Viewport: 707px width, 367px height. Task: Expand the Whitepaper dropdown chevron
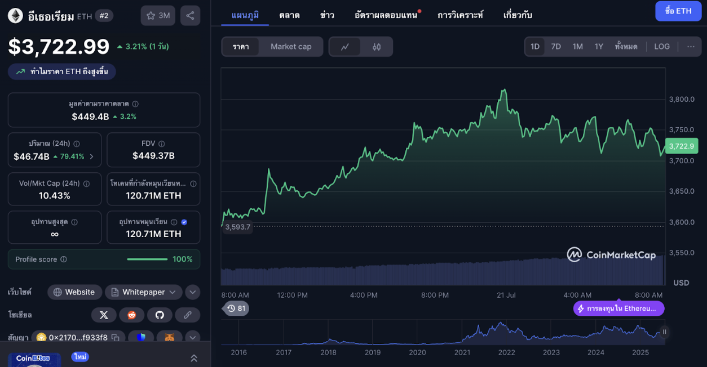(x=173, y=292)
